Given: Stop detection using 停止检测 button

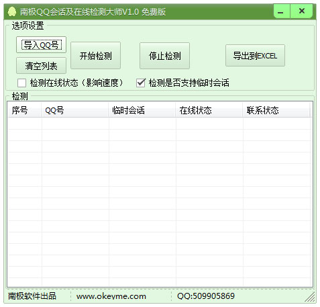Looking at the screenshot, I should pyautogui.click(x=164, y=56).
